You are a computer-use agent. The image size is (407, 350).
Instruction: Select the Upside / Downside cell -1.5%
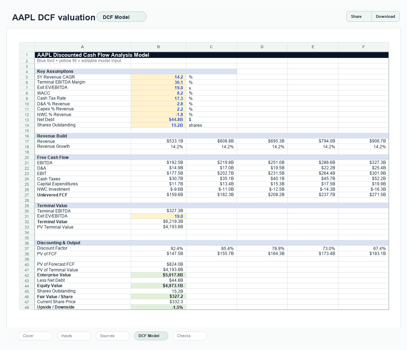pos(158,307)
